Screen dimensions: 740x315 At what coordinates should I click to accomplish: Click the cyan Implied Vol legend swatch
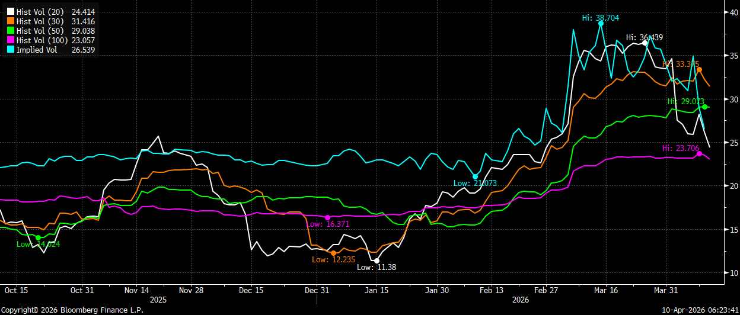click(x=9, y=50)
